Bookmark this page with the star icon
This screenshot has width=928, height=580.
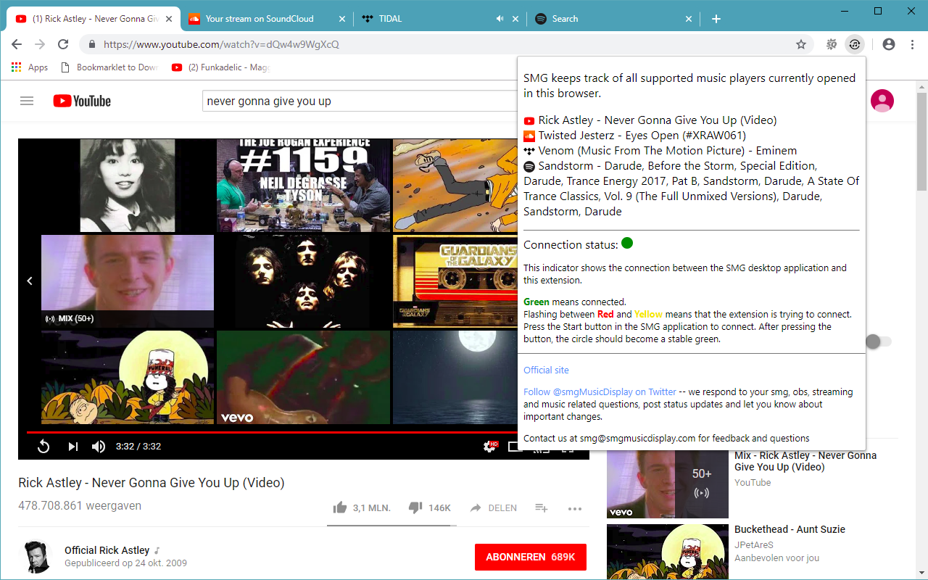tap(801, 44)
